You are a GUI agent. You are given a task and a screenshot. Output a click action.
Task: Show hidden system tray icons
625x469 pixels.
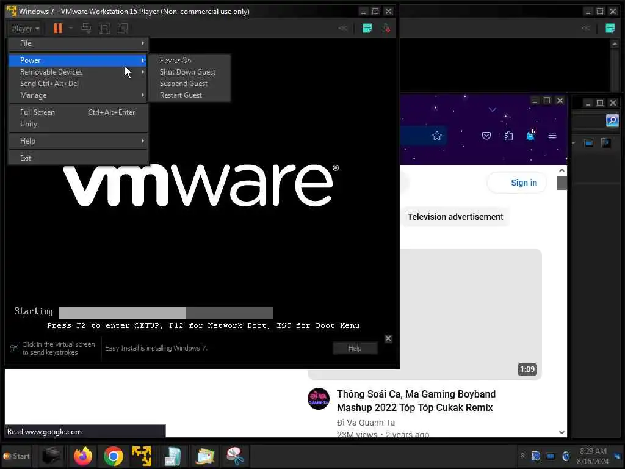[x=522, y=455]
